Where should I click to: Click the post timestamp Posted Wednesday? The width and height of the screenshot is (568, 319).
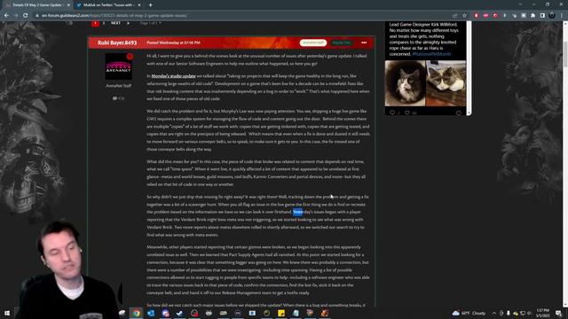[173, 43]
